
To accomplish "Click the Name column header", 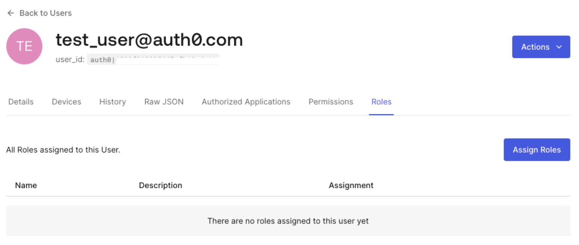I will [x=26, y=185].
